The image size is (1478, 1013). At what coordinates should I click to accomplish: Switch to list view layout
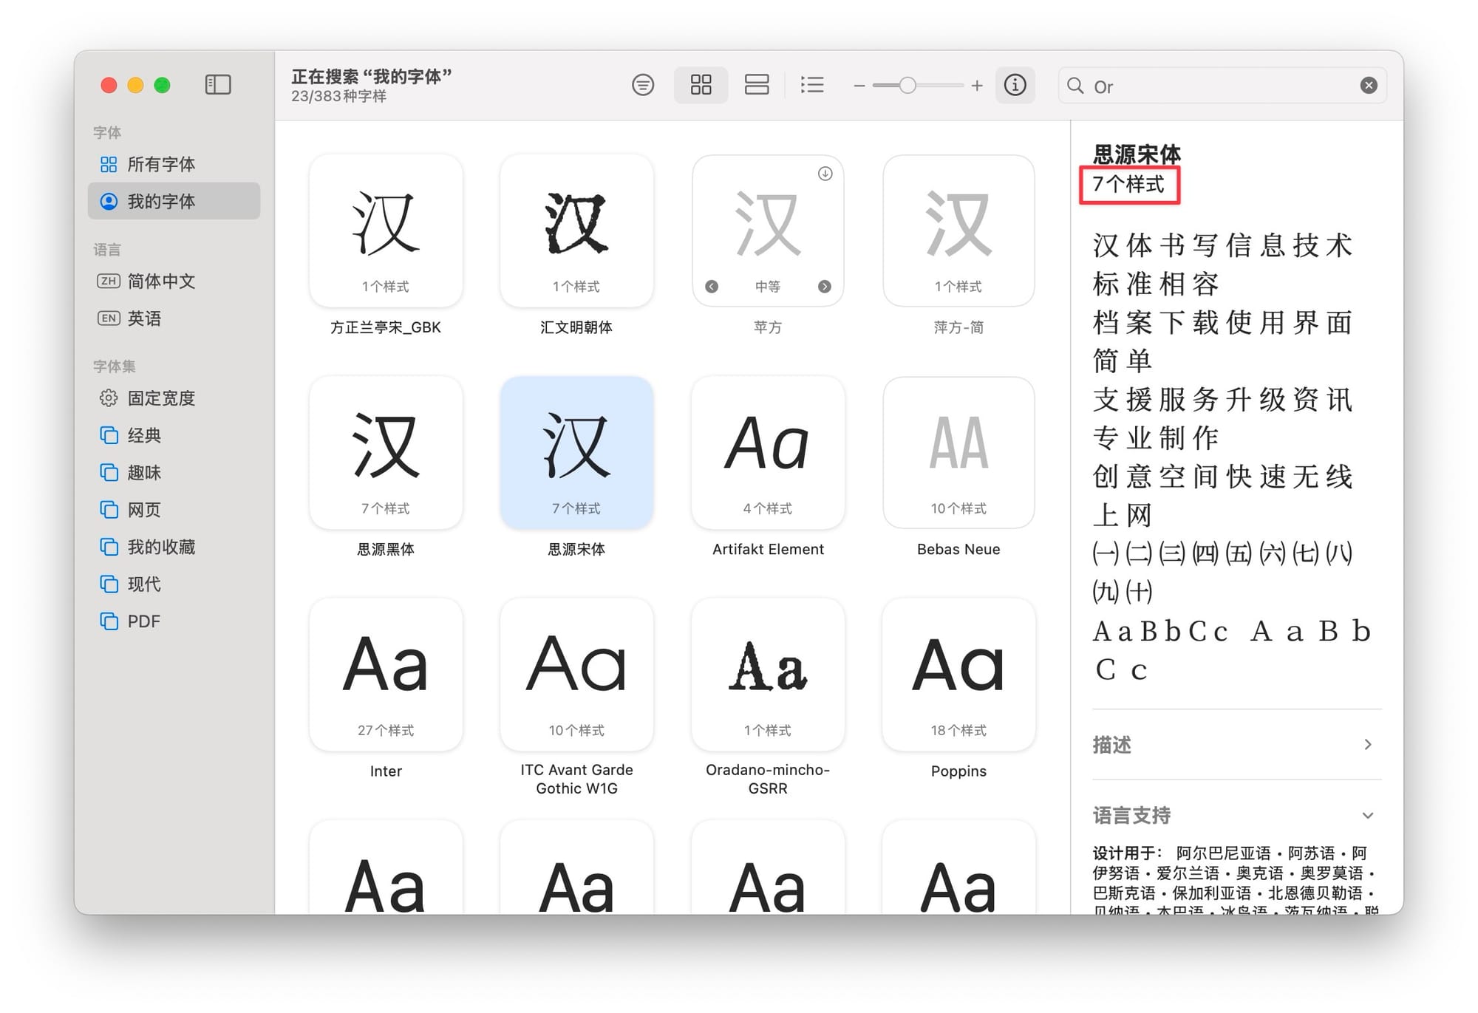pyautogui.click(x=812, y=85)
